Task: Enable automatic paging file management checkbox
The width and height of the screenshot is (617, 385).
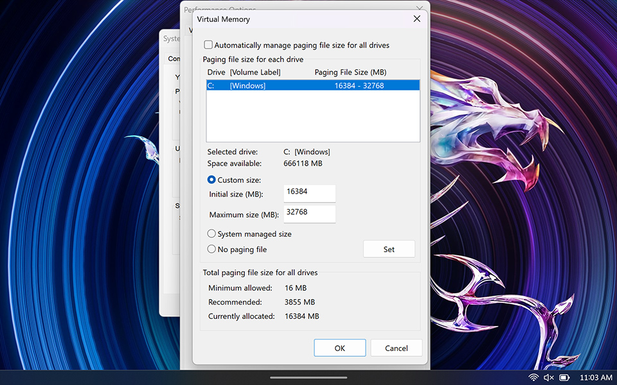Action: [x=208, y=46]
